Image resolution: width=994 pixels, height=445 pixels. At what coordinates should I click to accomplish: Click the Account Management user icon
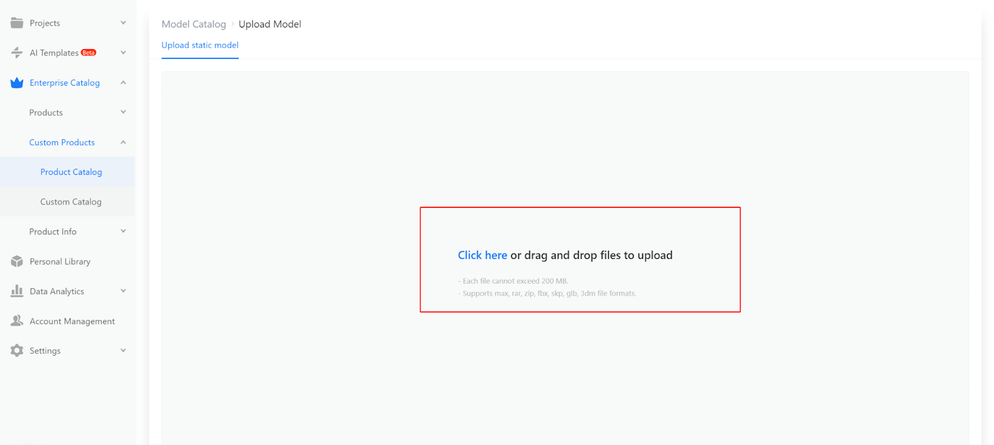(17, 321)
